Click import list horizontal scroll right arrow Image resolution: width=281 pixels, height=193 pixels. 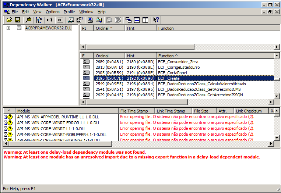click(x=277, y=47)
